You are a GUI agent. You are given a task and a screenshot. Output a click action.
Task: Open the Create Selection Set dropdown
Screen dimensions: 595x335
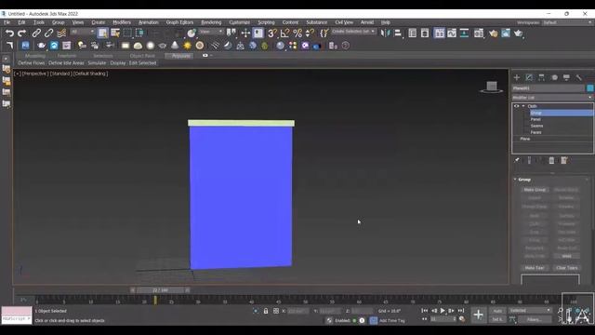(353, 32)
